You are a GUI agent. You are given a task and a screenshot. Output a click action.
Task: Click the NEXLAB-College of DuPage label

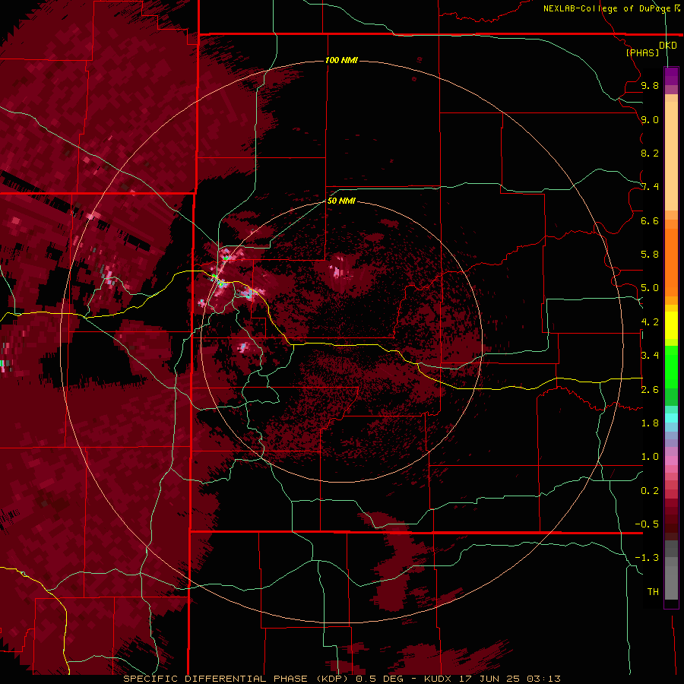[612, 8]
